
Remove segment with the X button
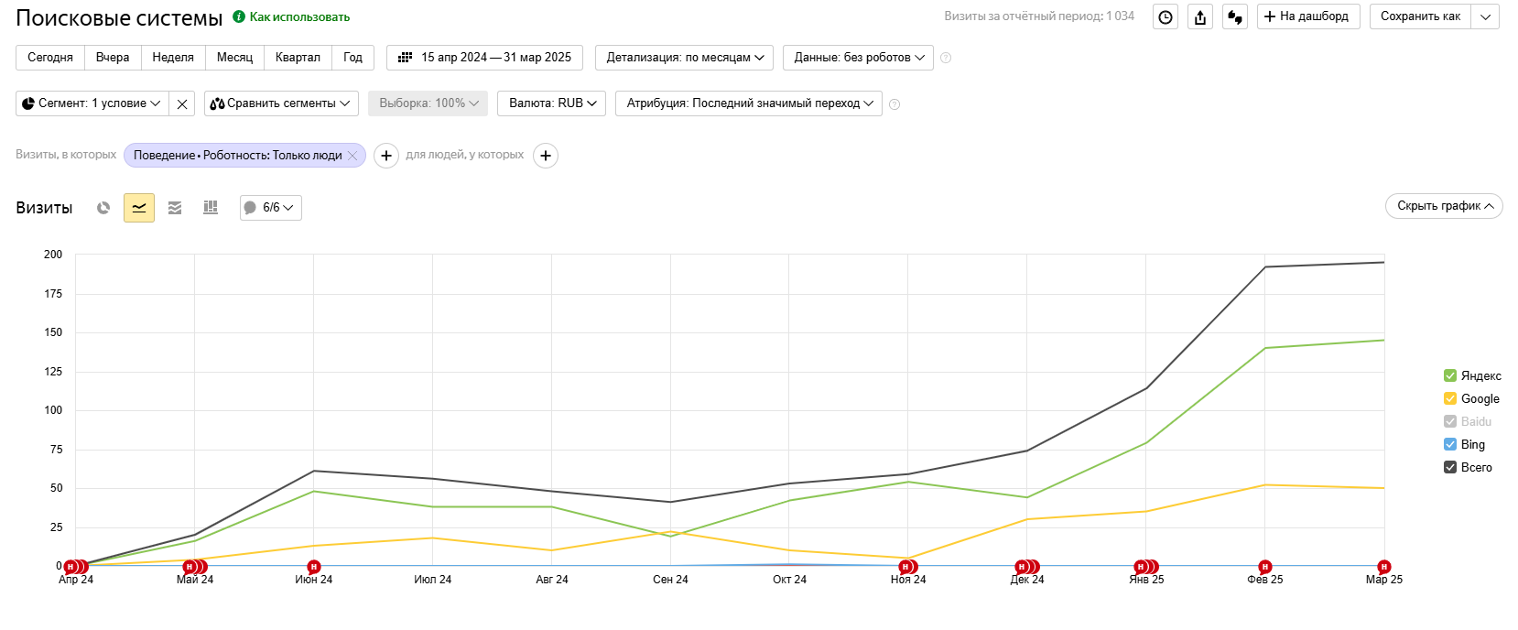(x=182, y=103)
